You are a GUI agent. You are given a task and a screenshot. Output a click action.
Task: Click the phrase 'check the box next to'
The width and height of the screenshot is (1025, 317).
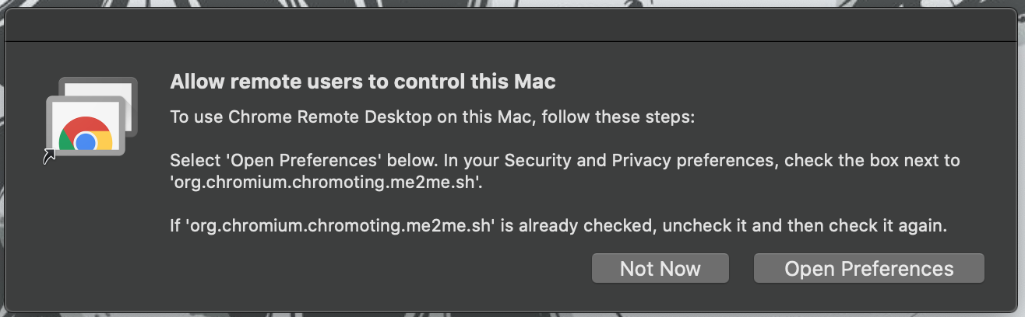[872, 161]
